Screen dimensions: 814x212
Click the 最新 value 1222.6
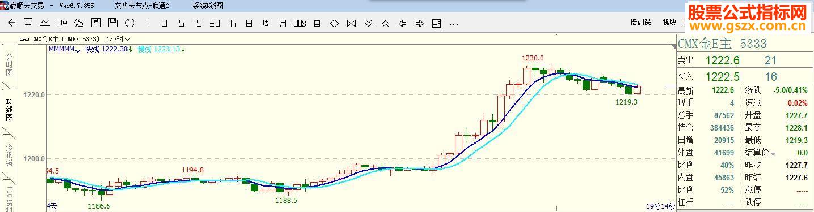[723, 90]
